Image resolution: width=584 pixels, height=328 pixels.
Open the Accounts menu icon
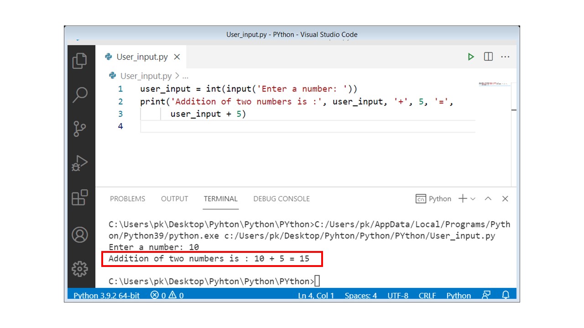coord(80,235)
